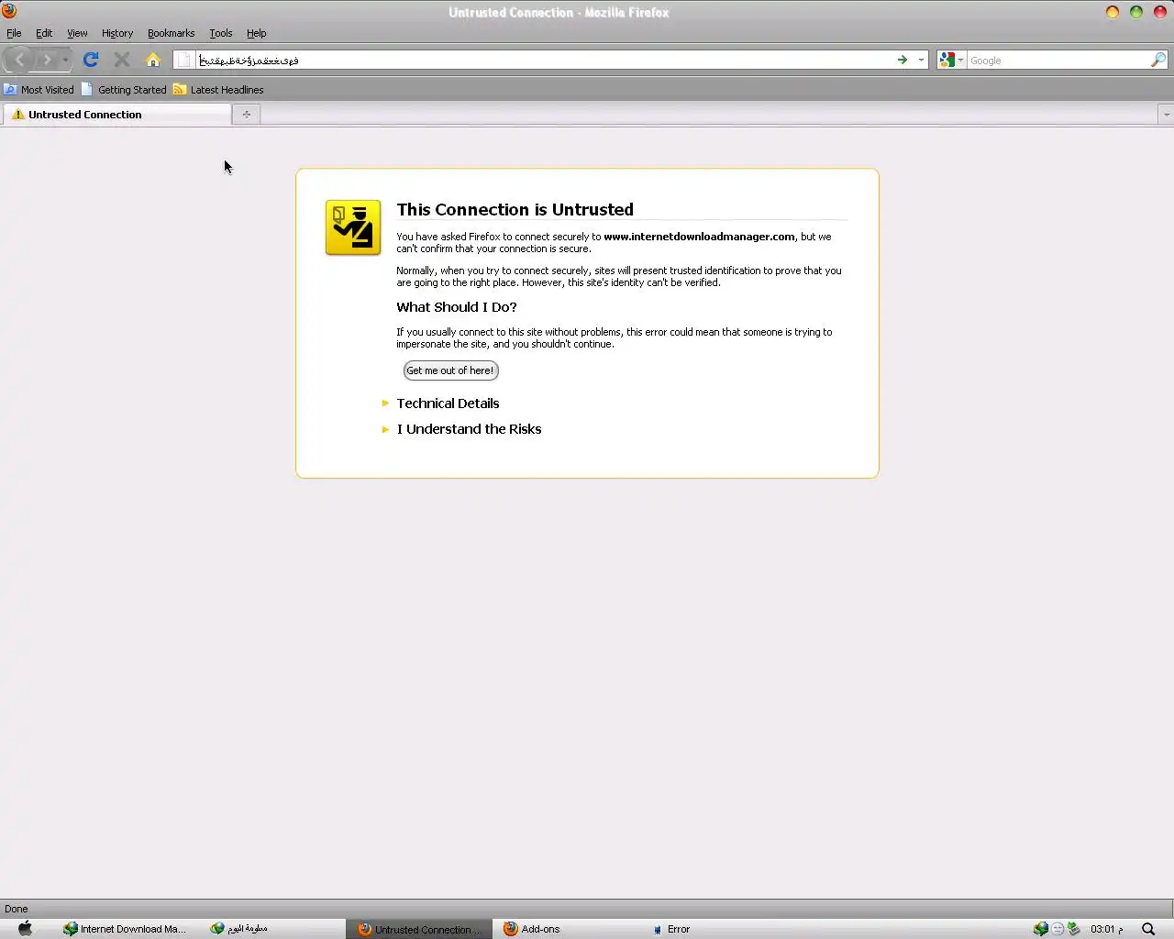Click the green Go arrow
1174x939 pixels.
point(903,60)
